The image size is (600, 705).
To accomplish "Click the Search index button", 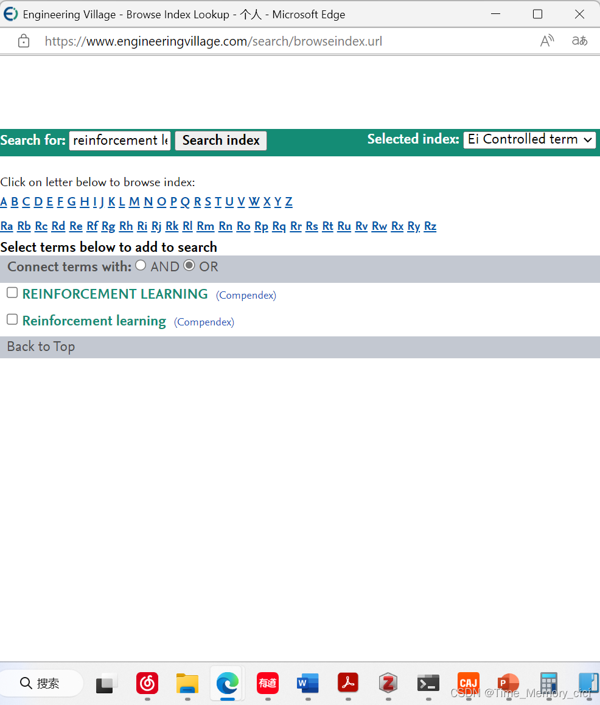I will (221, 141).
